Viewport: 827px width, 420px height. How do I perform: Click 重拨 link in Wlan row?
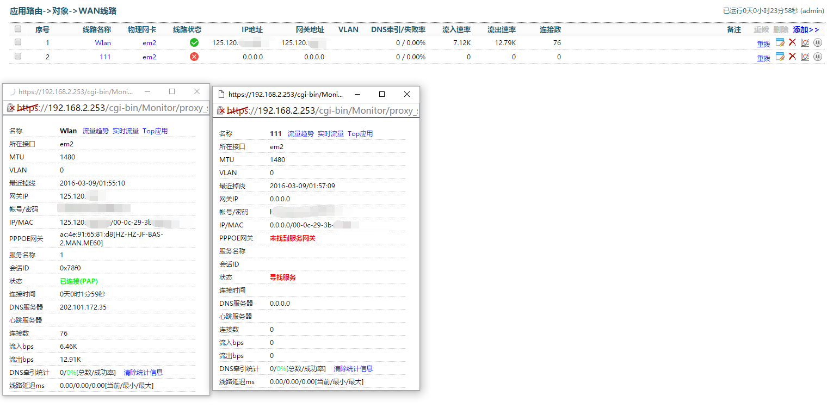(763, 44)
